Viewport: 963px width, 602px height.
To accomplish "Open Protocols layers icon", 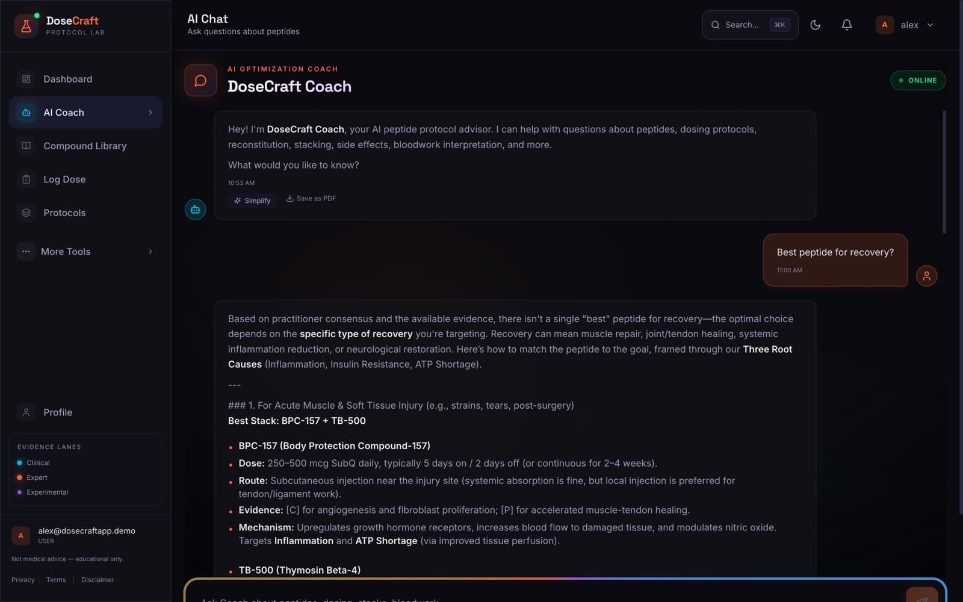I will [26, 213].
